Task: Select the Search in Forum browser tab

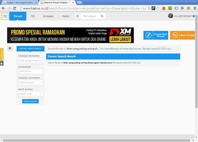Action: point(57,3)
